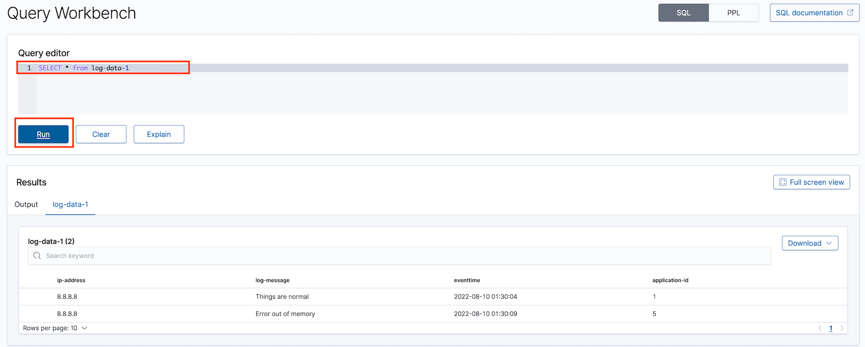The image size is (865, 347).
Task: Select page 1 in pagination
Action: click(831, 328)
